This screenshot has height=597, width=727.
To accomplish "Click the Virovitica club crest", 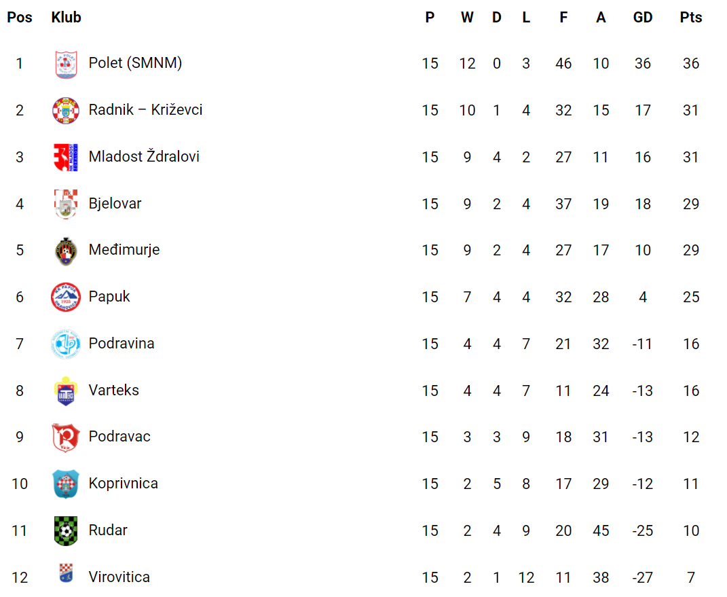I will point(66,574).
